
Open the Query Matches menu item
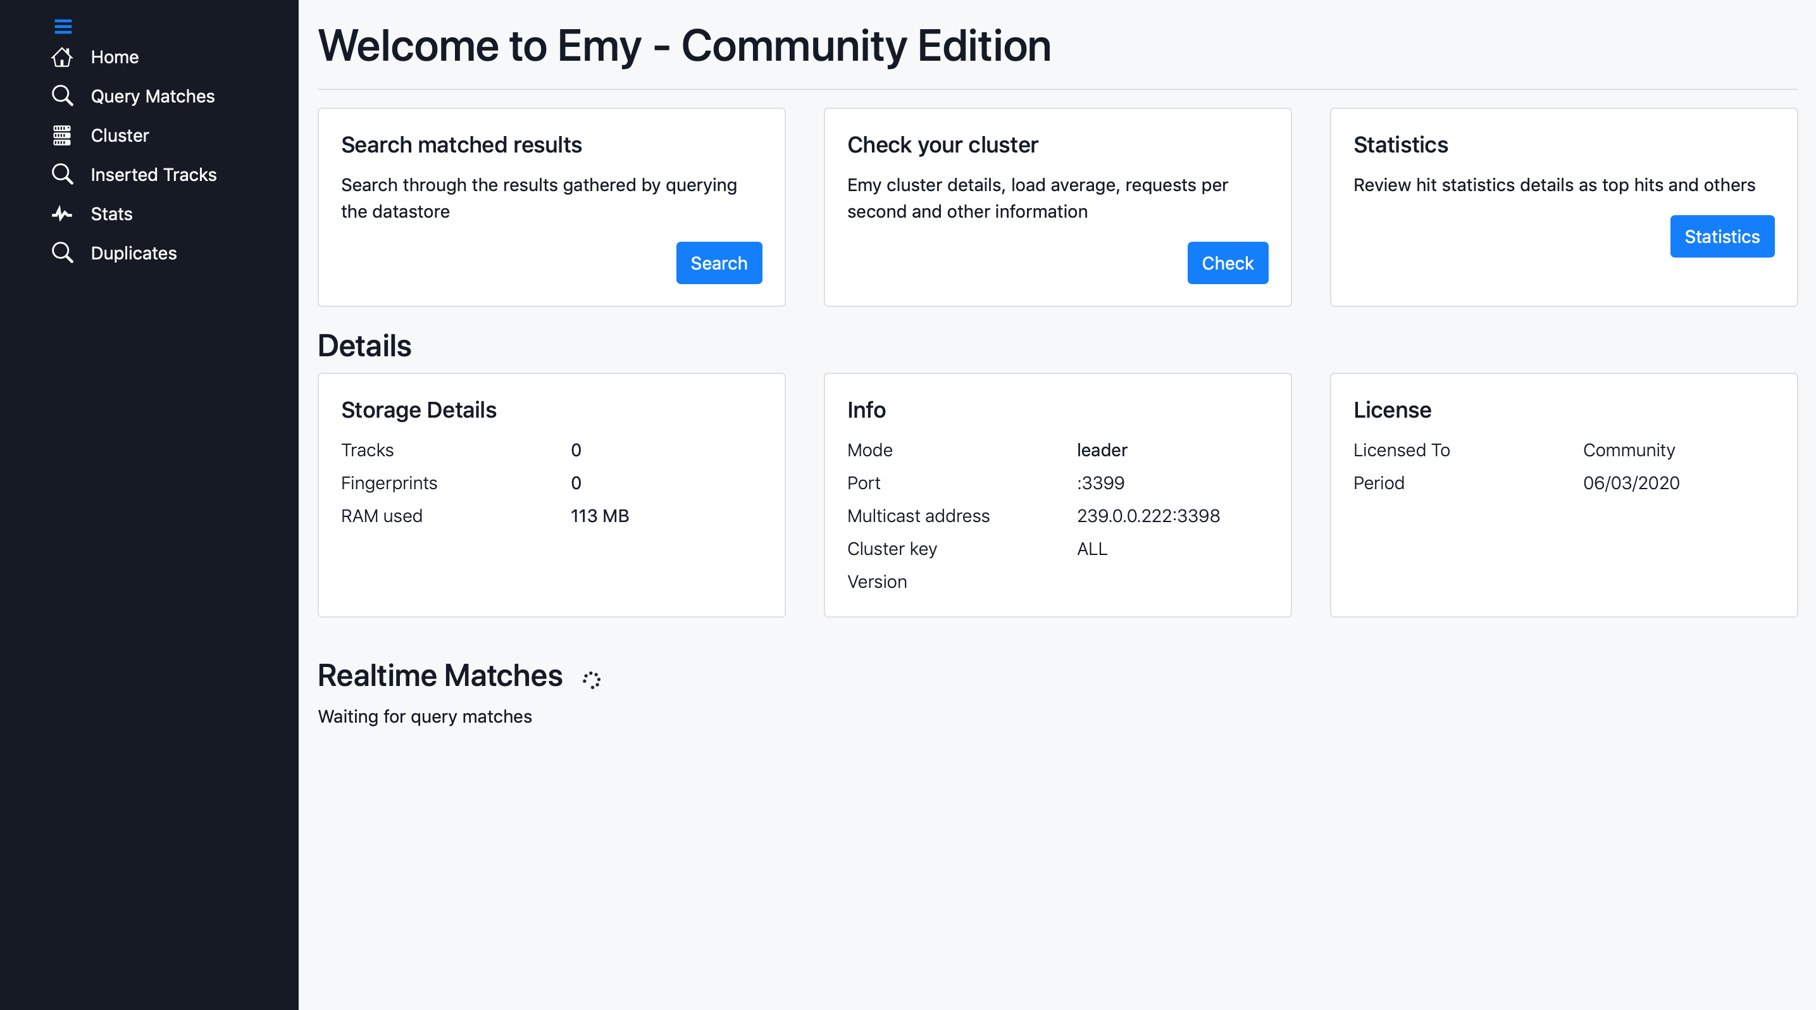152,96
